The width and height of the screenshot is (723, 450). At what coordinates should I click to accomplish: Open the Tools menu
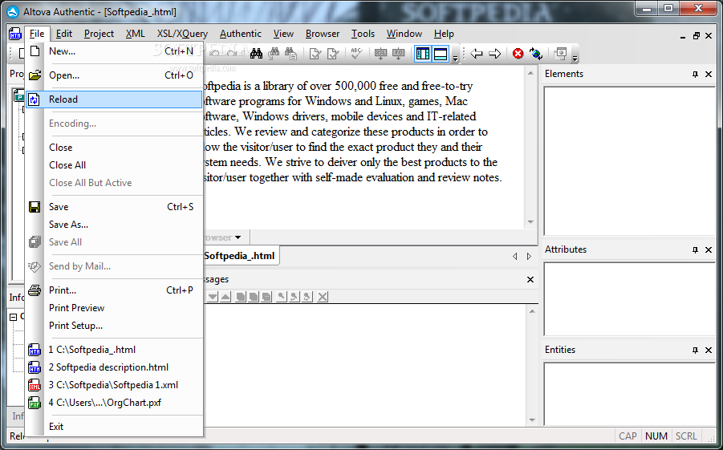[x=363, y=34]
